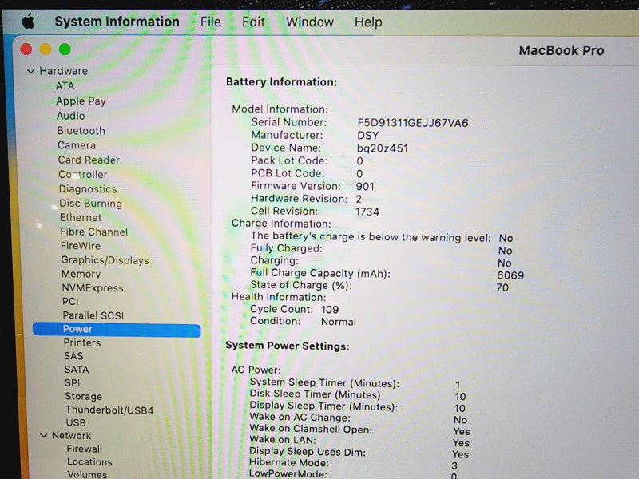Click serial number F5D91311GEJJ67VA6
The height and width of the screenshot is (479, 639).
pos(413,123)
